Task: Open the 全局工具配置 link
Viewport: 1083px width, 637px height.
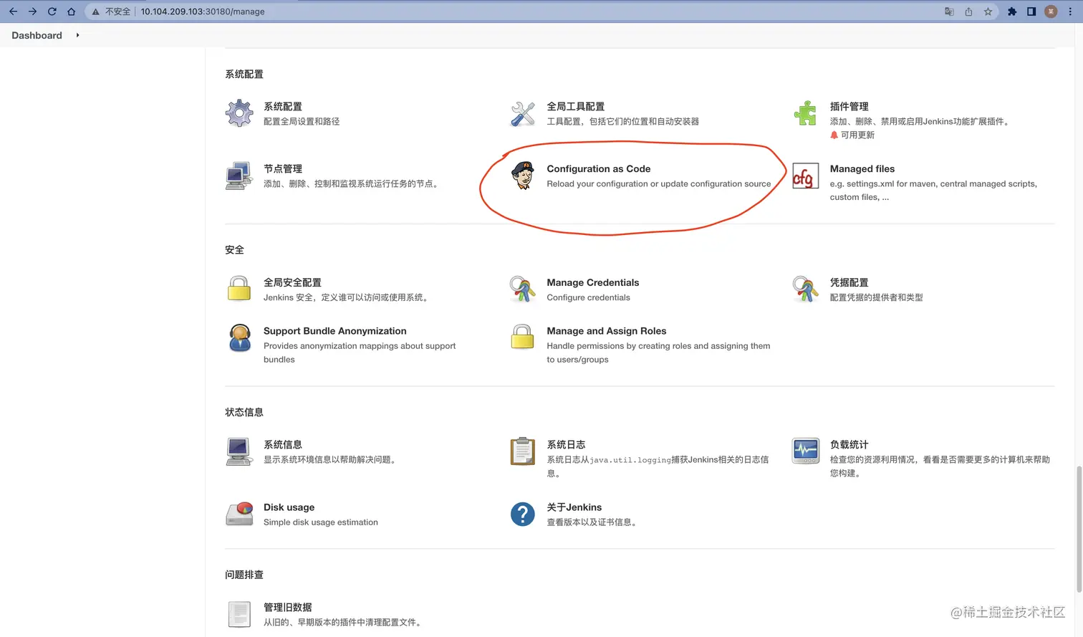Action: (575, 106)
